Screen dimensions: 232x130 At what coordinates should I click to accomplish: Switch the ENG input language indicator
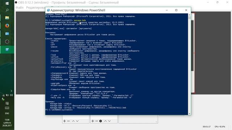click(7, 113)
